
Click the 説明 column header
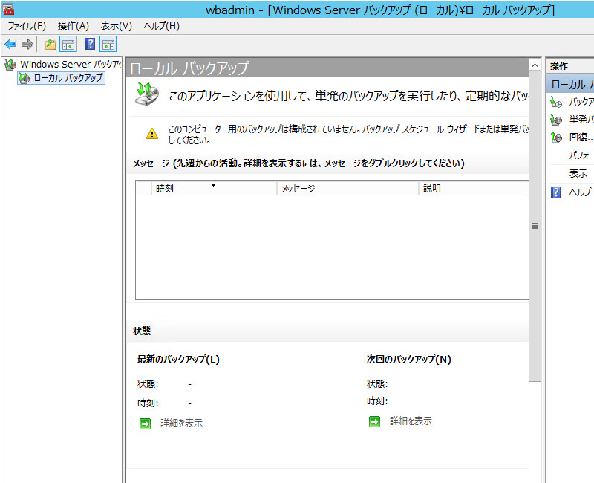[474, 189]
